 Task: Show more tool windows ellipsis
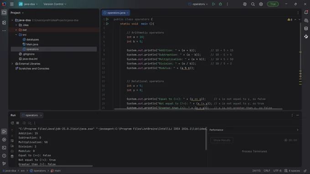tap(4, 30)
